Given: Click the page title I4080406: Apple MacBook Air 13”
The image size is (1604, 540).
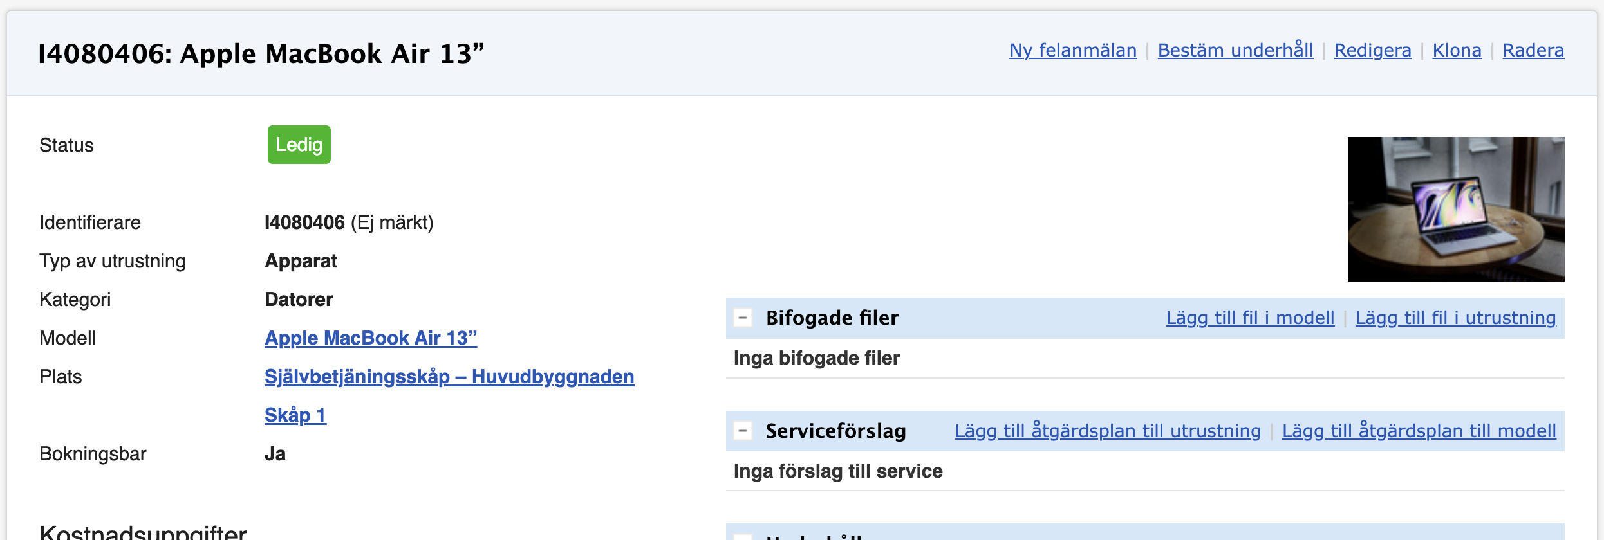Looking at the screenshot, I should click(x=261, y=53).
